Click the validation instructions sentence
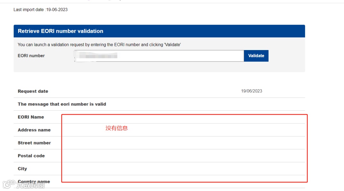The height and width of the screenshot is (191, 344). (99, 45)
